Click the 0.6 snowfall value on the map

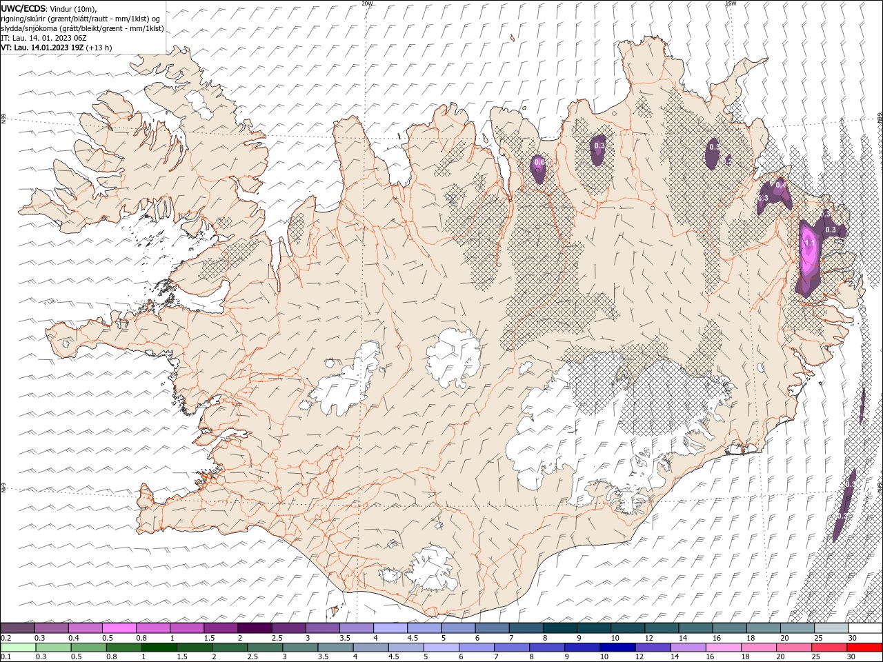pyautogui.click(x=539, y=163)
